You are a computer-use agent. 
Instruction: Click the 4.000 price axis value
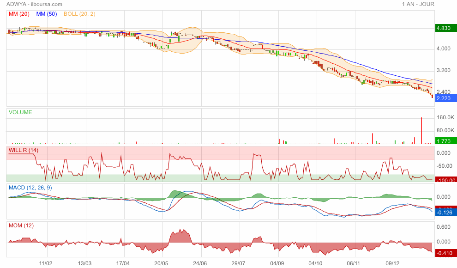[443, 49]
